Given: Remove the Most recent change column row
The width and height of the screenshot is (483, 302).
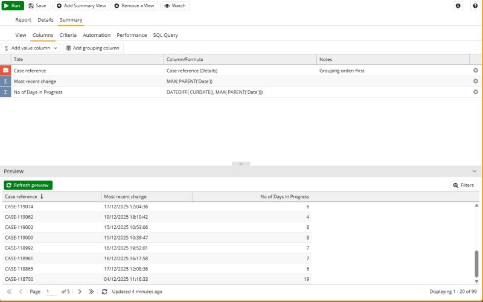Looking at the screenshot, I should tap(476, 81).
